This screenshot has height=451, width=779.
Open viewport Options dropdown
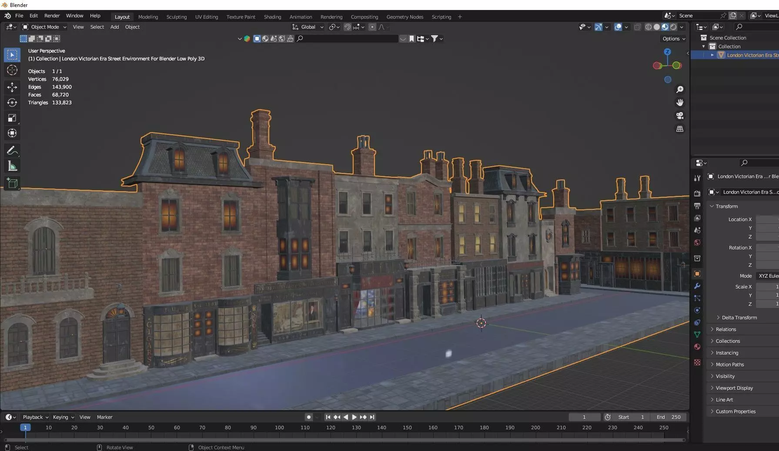[x=674, y=39]
